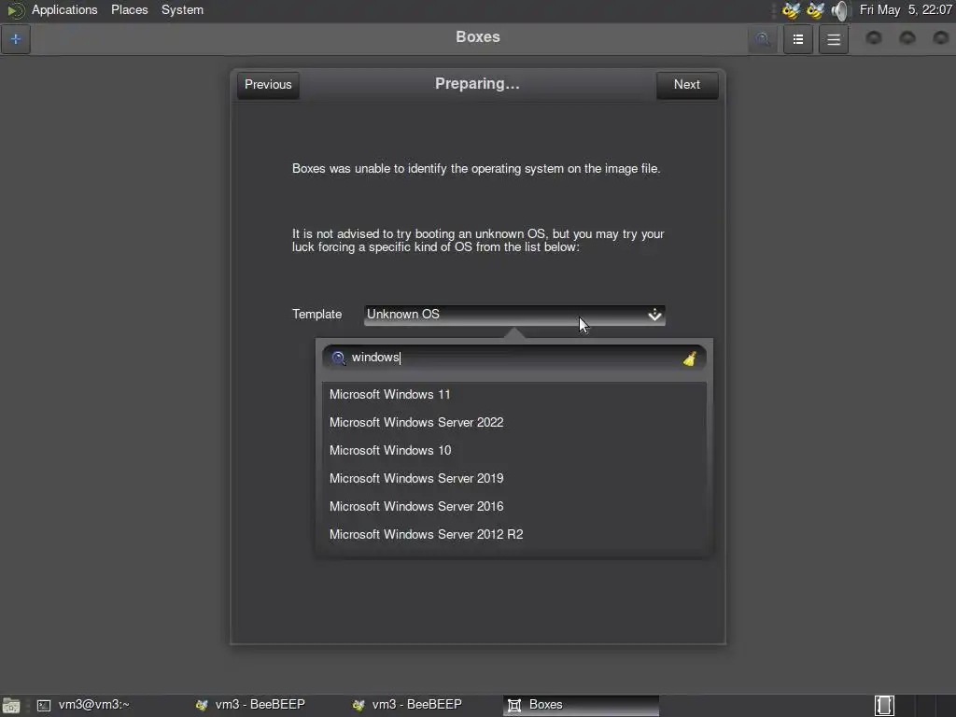Click the second BeeBEEP tray icon
The height and width of the screenshot is (717, 956).
click(x=815, y=10)
